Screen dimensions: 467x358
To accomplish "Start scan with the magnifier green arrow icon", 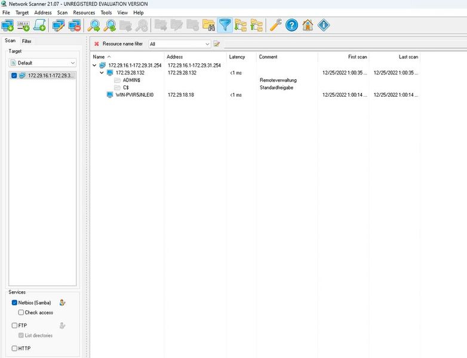I will pos(94,25).
